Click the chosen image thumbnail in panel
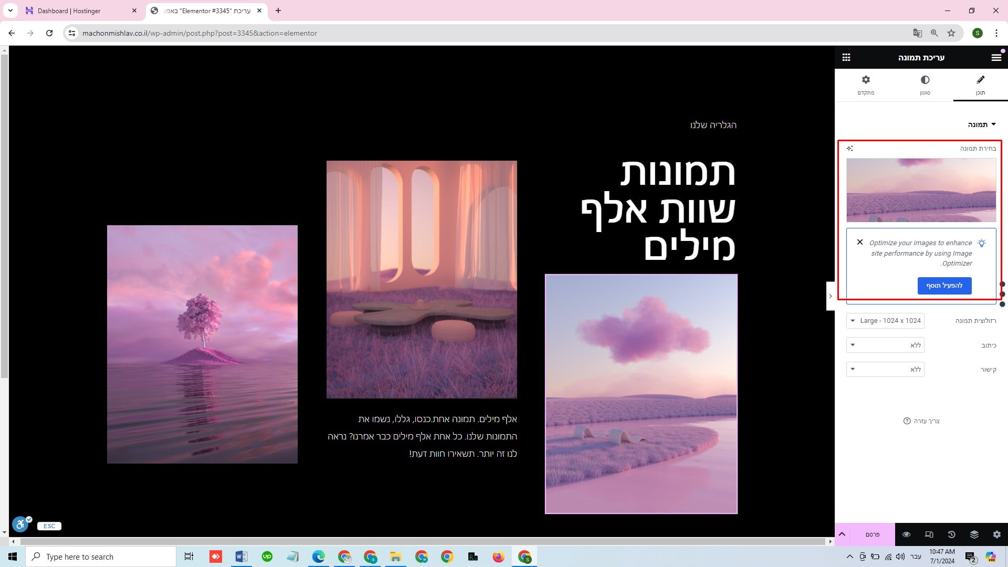This screenshot has height=567, width=1008. (x=921, y=190)
